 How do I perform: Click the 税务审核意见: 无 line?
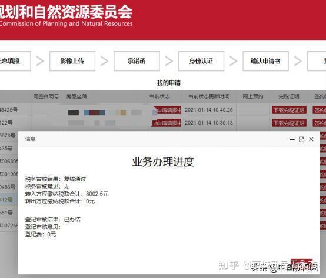click(48, 186)
